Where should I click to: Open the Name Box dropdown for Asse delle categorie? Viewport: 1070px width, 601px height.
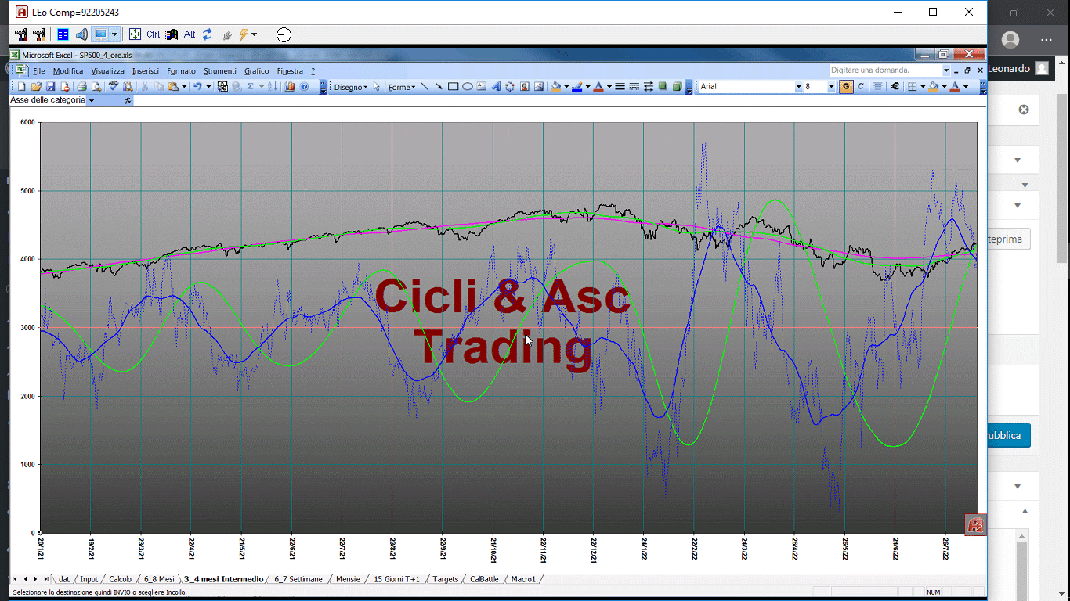[x=91, y=101]
